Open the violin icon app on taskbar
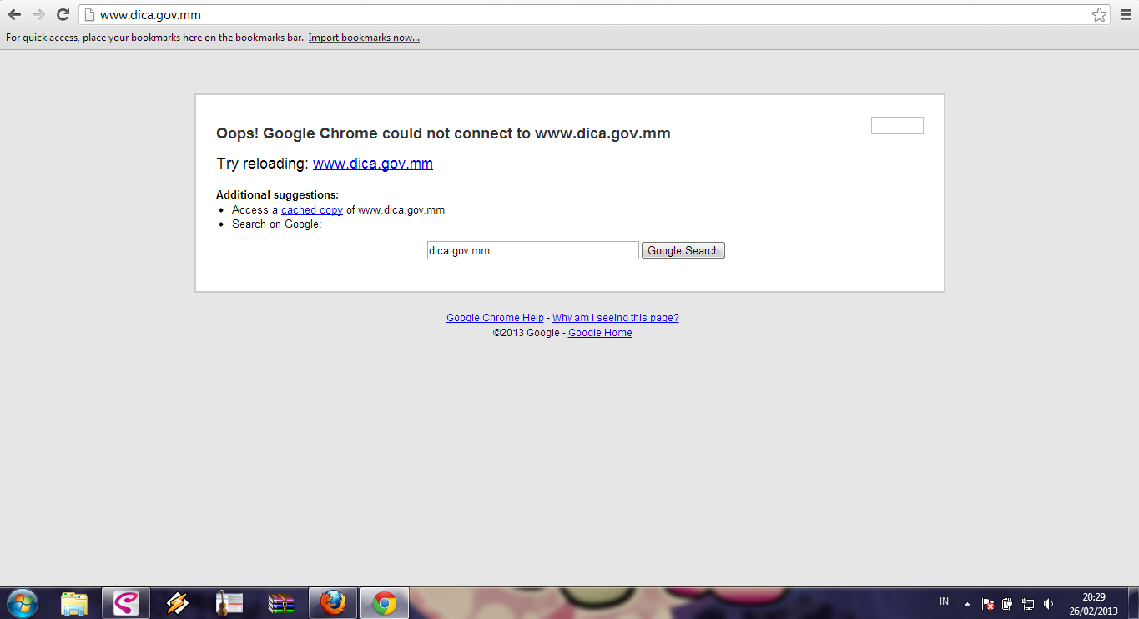Screen dimensions: 1139x619 229,603
